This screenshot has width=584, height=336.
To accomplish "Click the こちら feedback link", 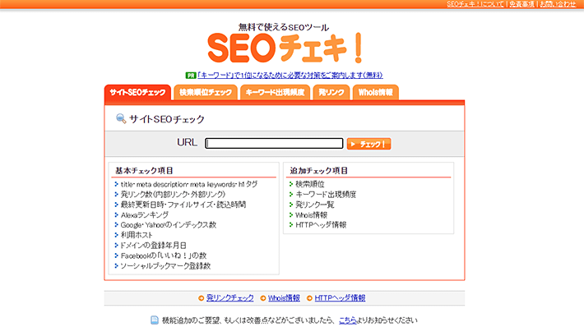I will [x=348, y=320].
